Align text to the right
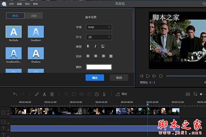This screenshot has height=137, width=206. click(103, 56)
